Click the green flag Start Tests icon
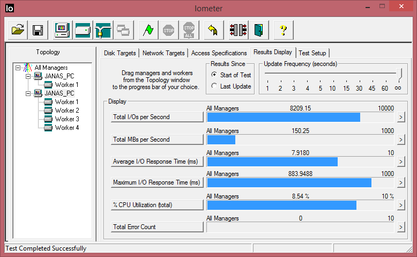Screen dimensions: 417x257 pos(148,30)
